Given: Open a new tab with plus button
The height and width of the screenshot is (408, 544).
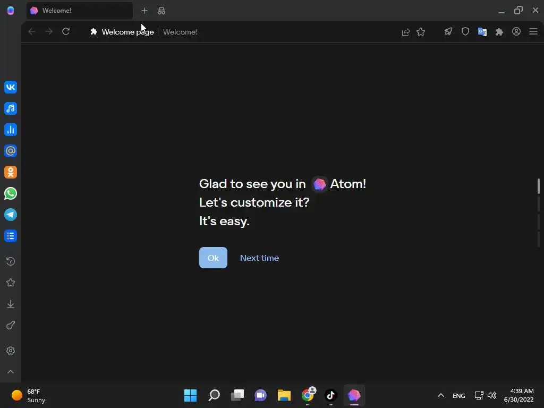Looking at the screenshot, I should tap(144, 11).
